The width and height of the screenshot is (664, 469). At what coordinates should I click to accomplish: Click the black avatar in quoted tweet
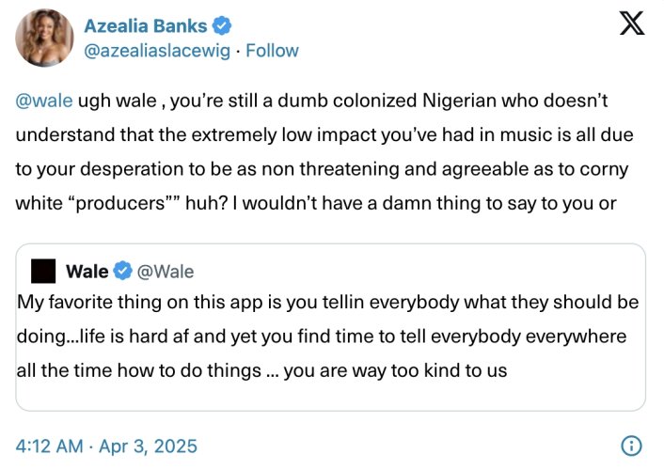43,272
